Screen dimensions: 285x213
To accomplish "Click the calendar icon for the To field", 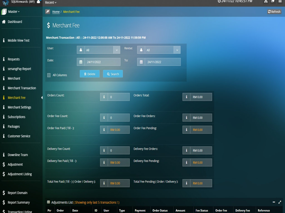I will point(141,62).
